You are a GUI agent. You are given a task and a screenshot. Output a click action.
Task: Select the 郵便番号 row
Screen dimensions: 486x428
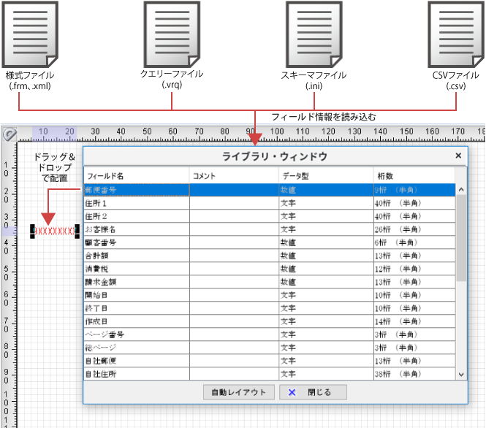click(x=136, y=190)
